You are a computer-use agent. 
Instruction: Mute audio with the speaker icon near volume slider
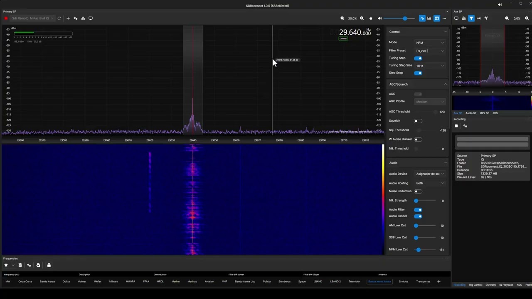[x=379, y=18]
